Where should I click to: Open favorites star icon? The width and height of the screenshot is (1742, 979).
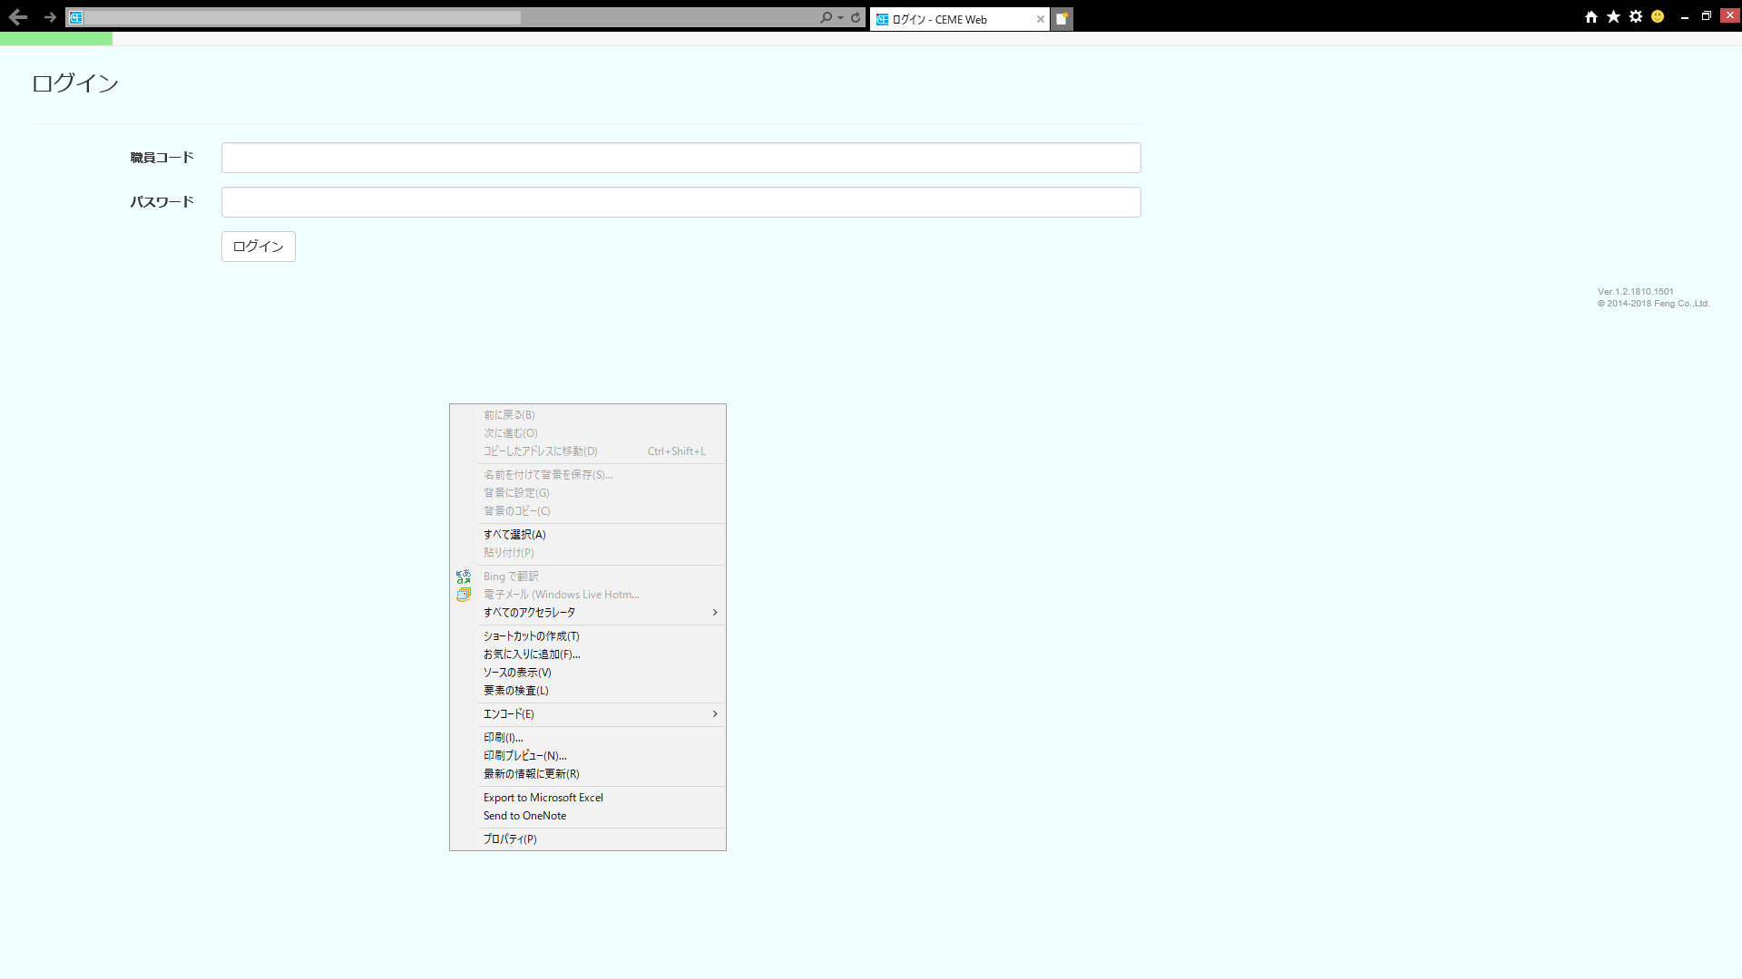[x=1613, y=17]
